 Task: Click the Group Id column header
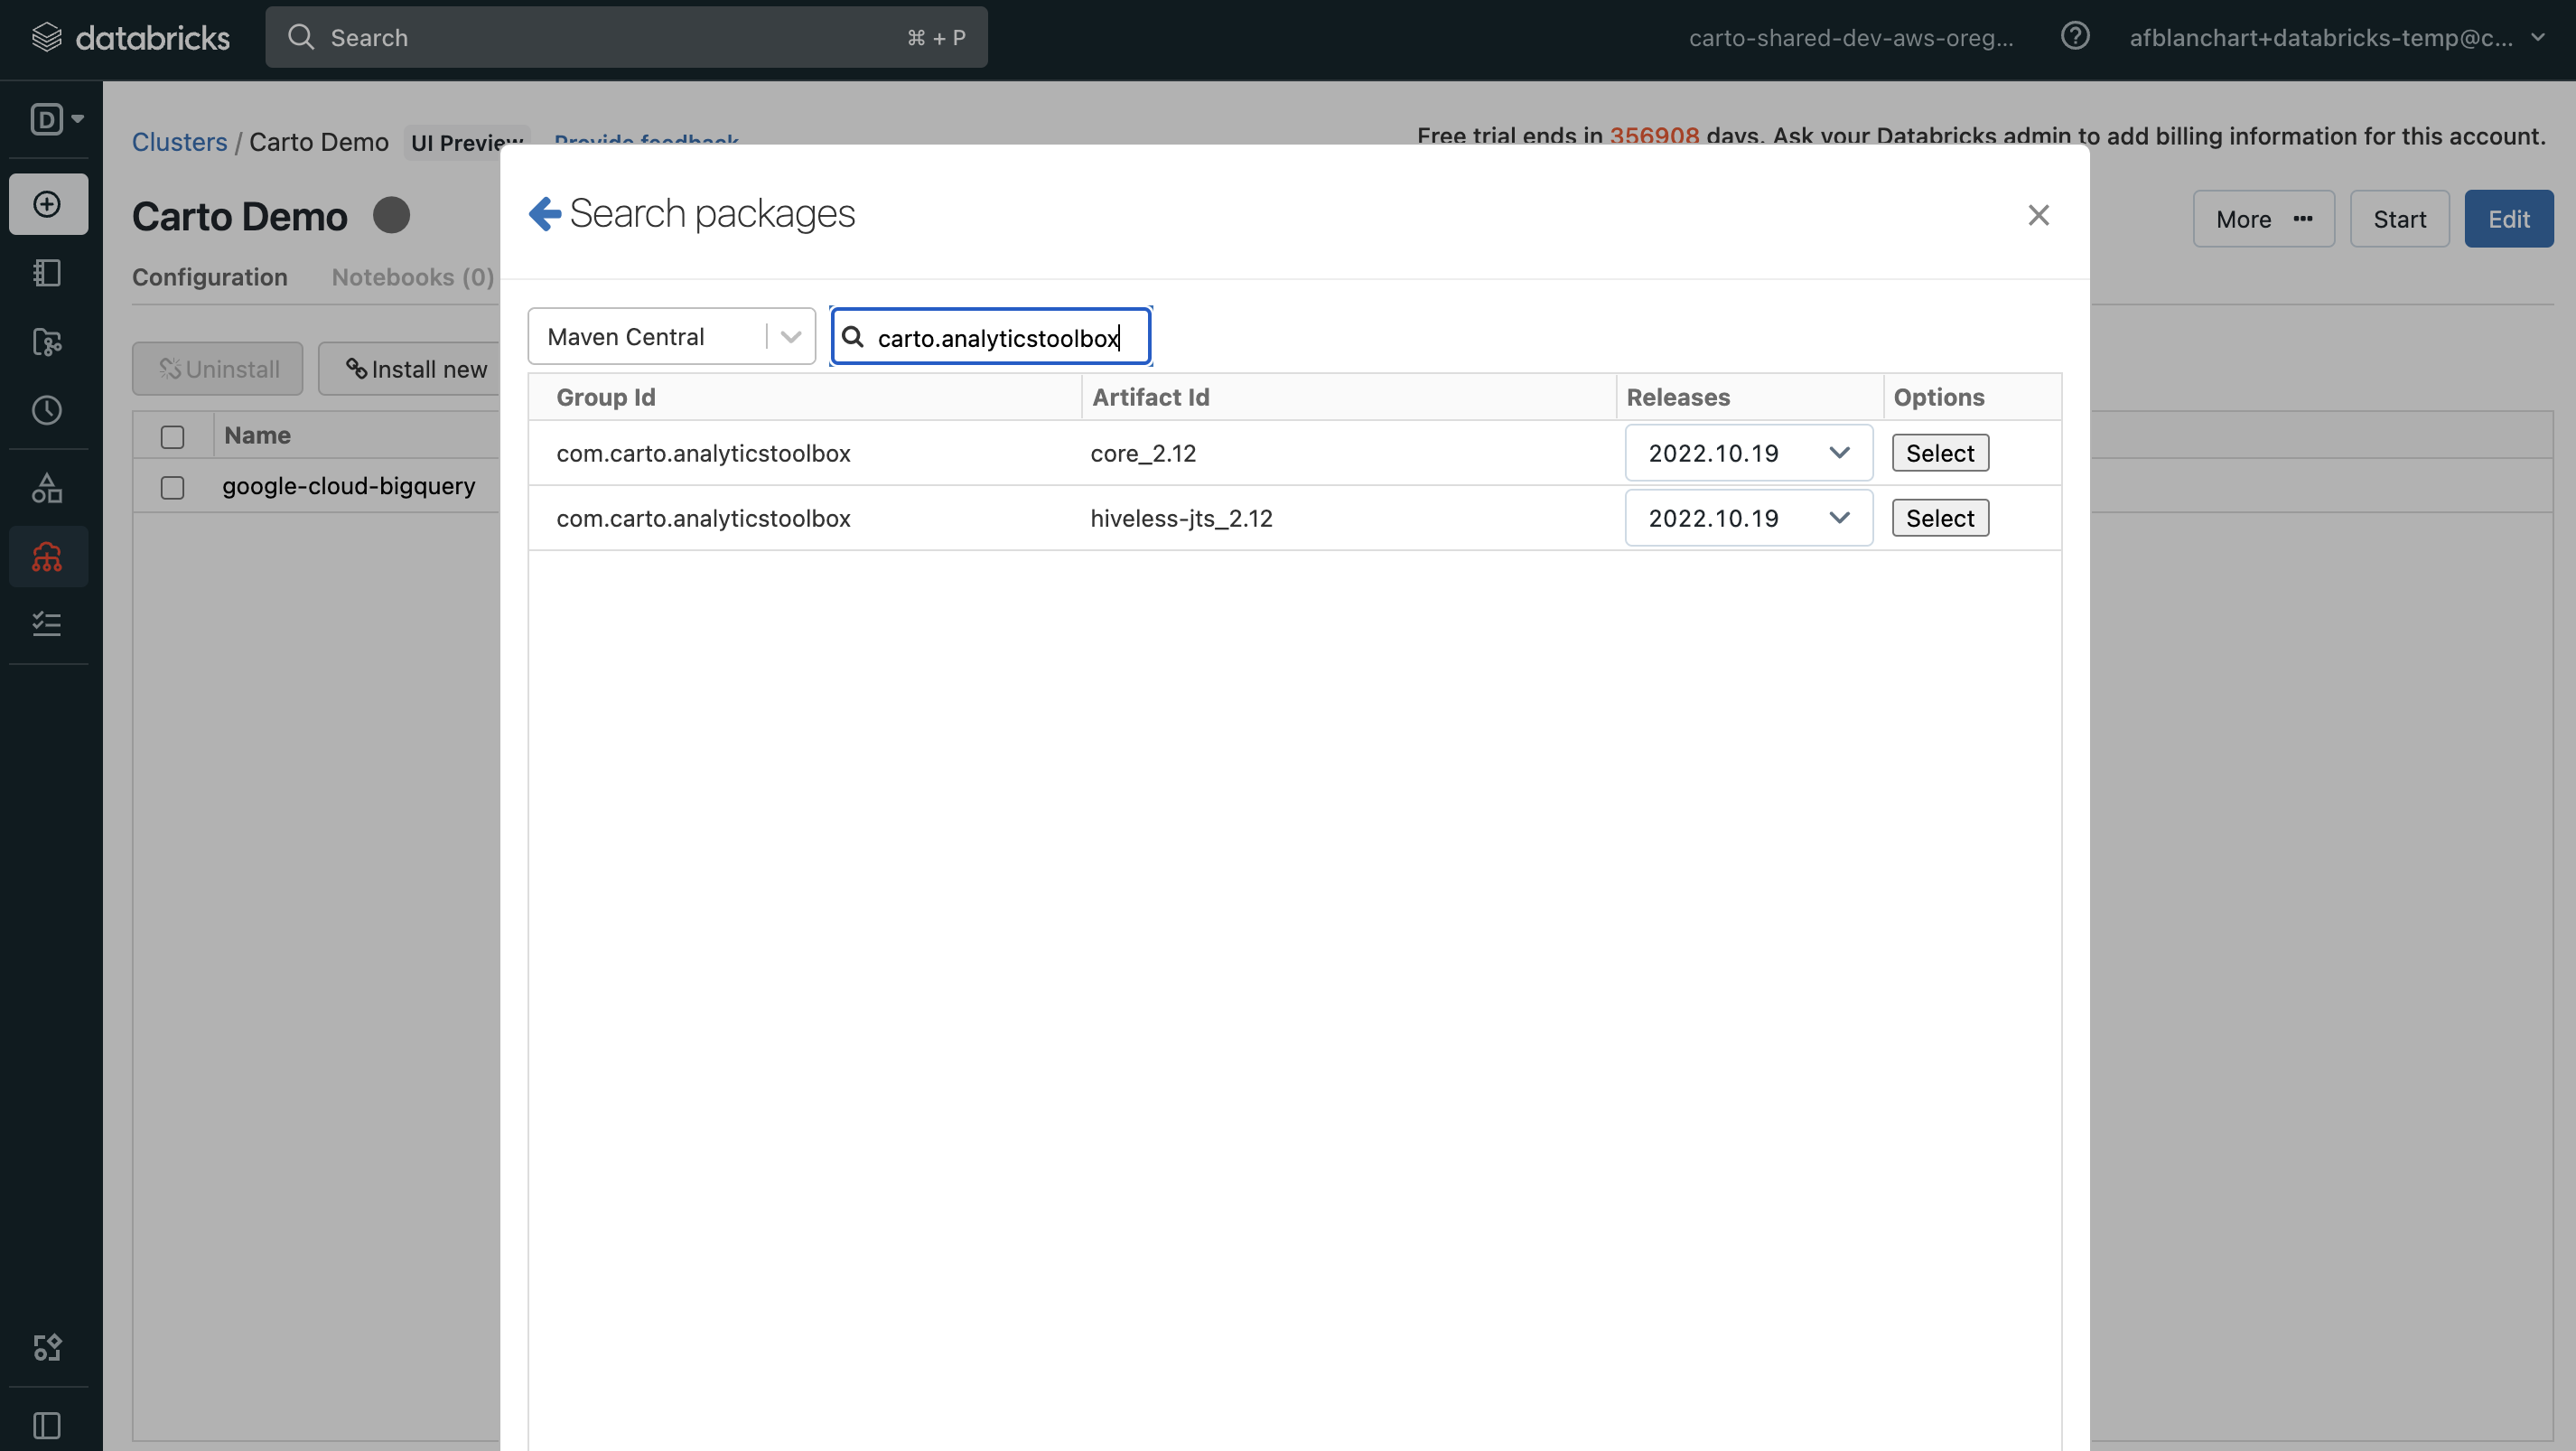[x=606, y=397]
